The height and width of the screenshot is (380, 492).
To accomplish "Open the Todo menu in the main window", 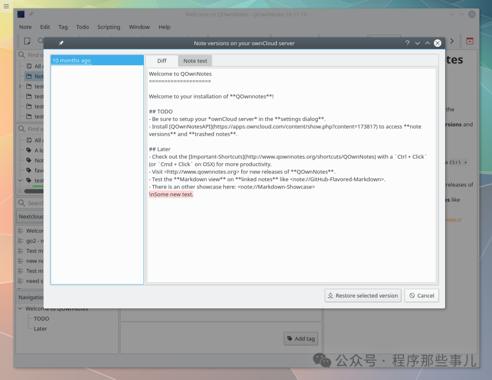I will tap(82, 27).
